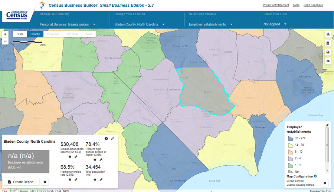Viewport: 334px width, 192px height.
Task: Click the Quantile Classing Method text
Action: coord(300,185)
